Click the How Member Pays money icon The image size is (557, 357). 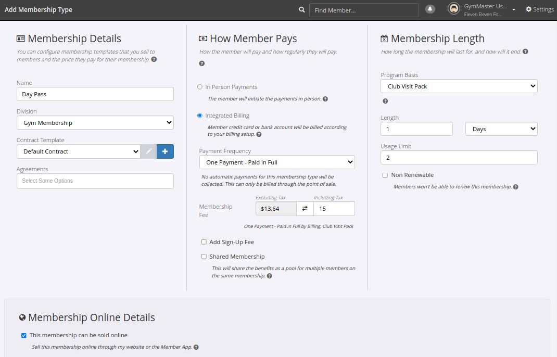pyautogui.click(x=203, y=39)
